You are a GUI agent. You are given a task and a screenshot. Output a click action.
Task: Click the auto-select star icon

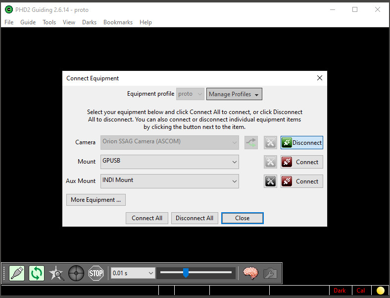click(56, 273)
